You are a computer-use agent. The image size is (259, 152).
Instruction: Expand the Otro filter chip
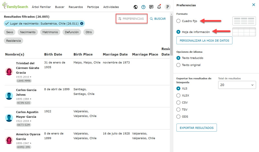point(89,32)
